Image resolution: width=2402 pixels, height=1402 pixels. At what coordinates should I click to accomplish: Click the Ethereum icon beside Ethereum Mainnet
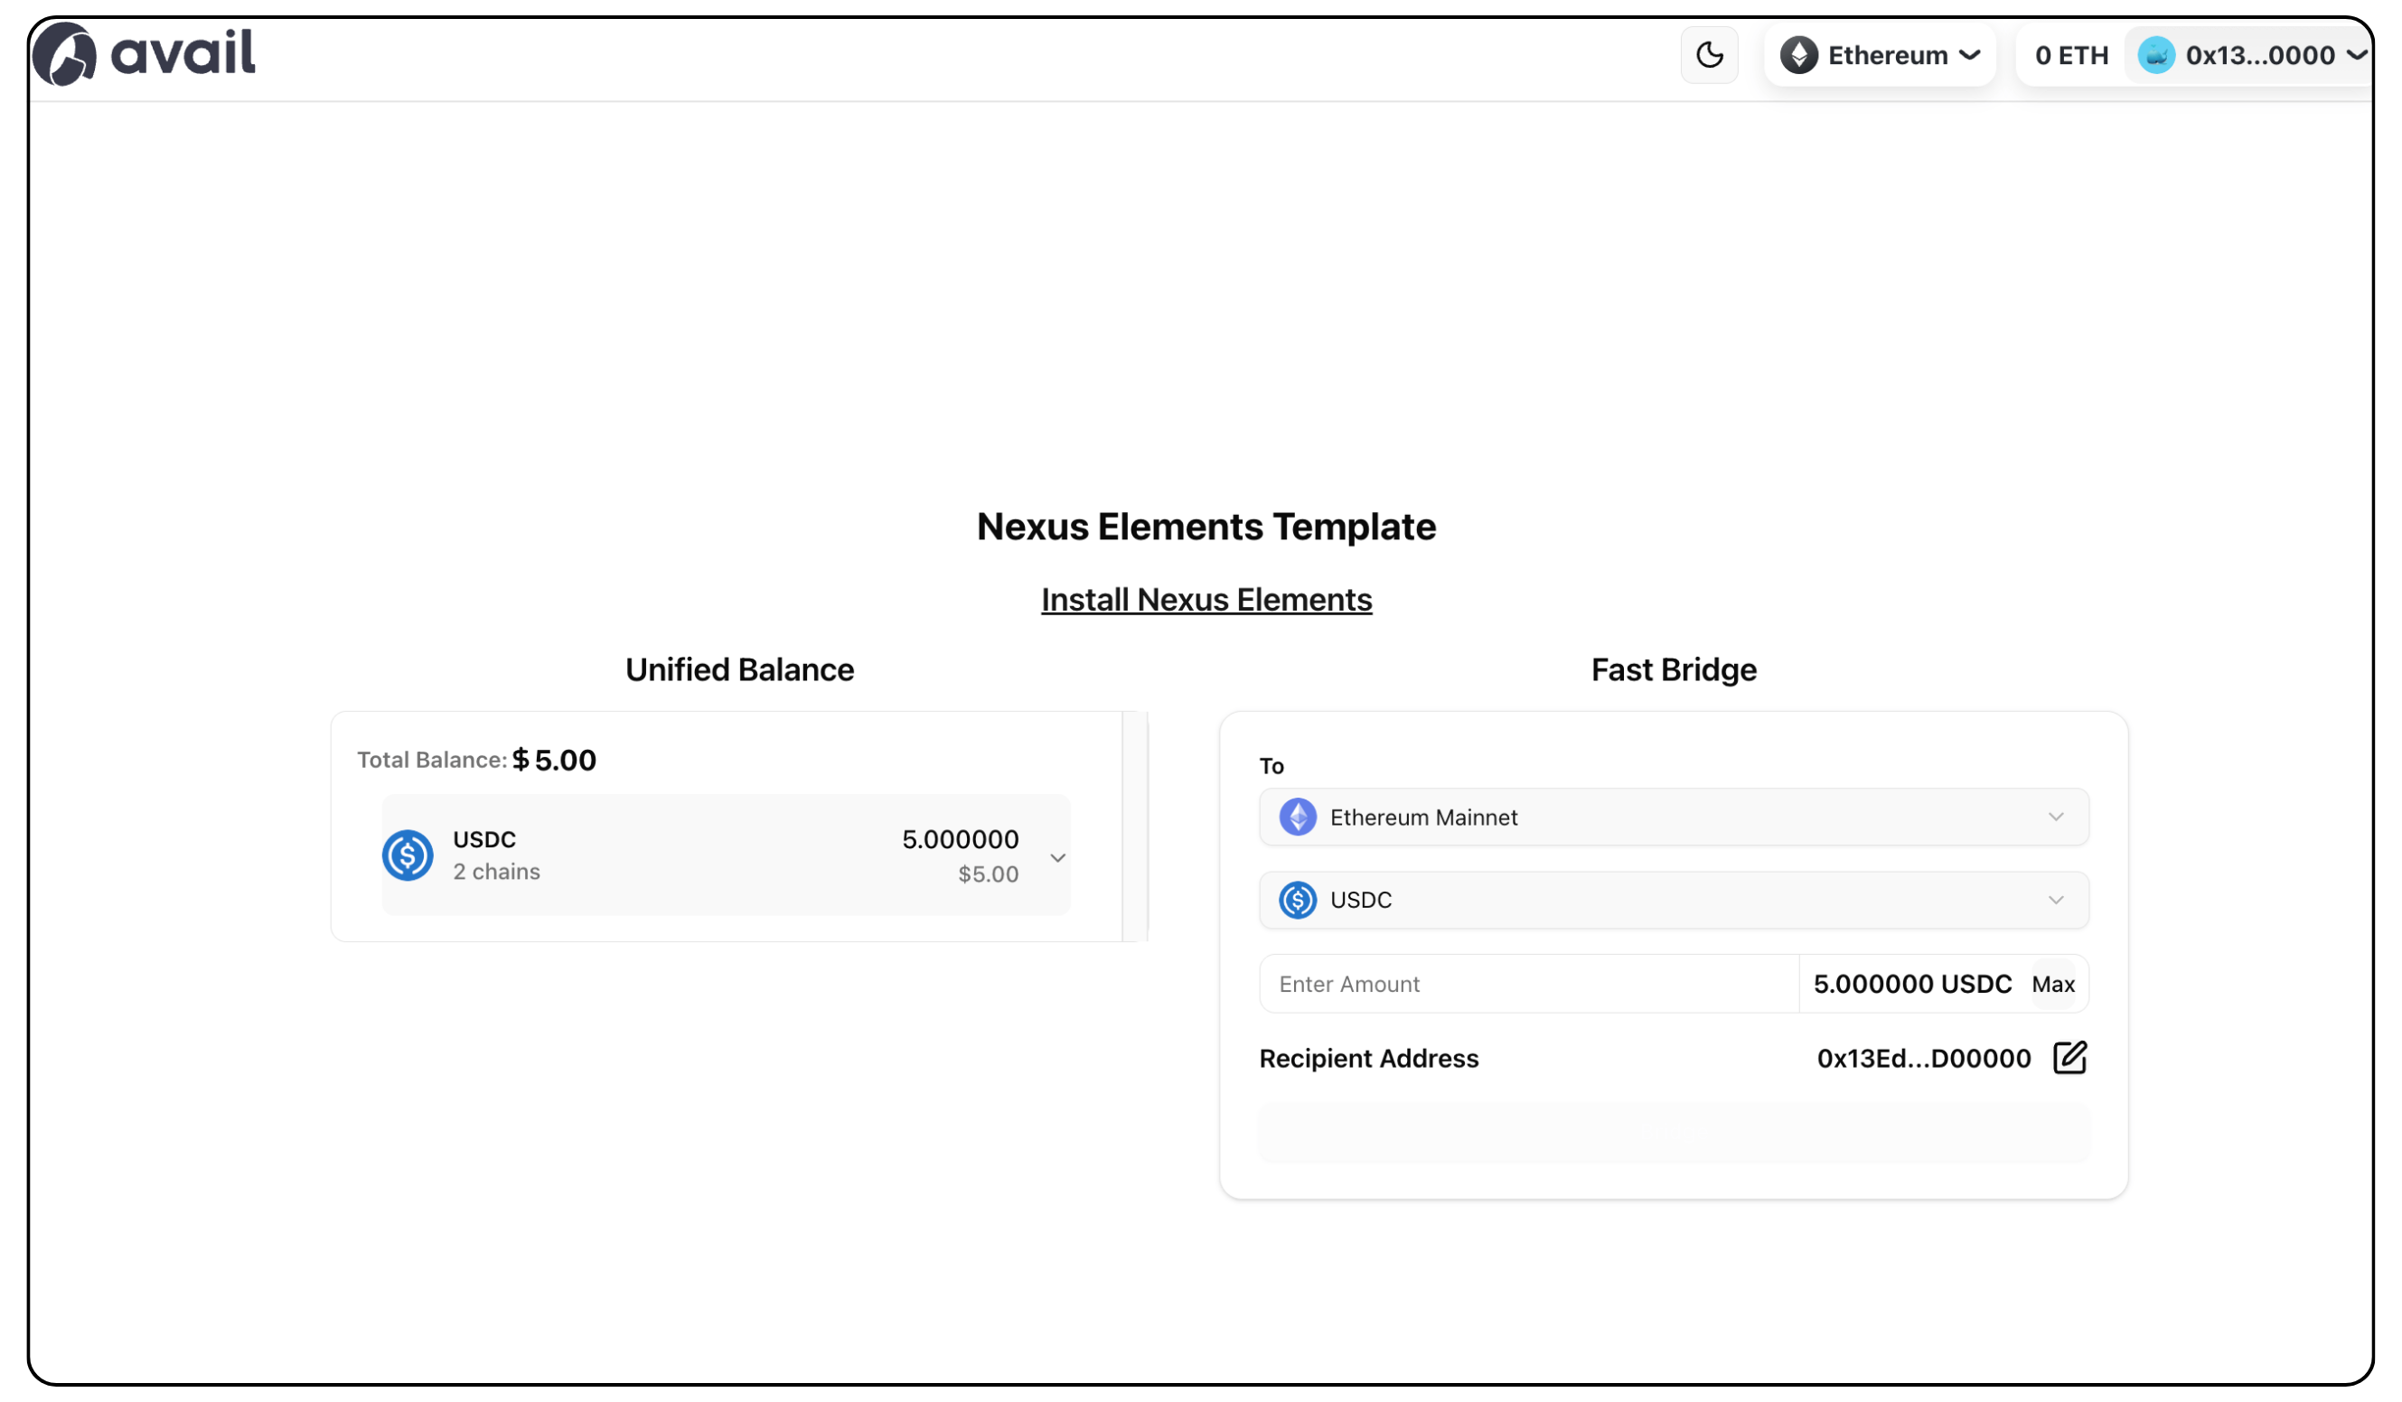[1296, 817]
